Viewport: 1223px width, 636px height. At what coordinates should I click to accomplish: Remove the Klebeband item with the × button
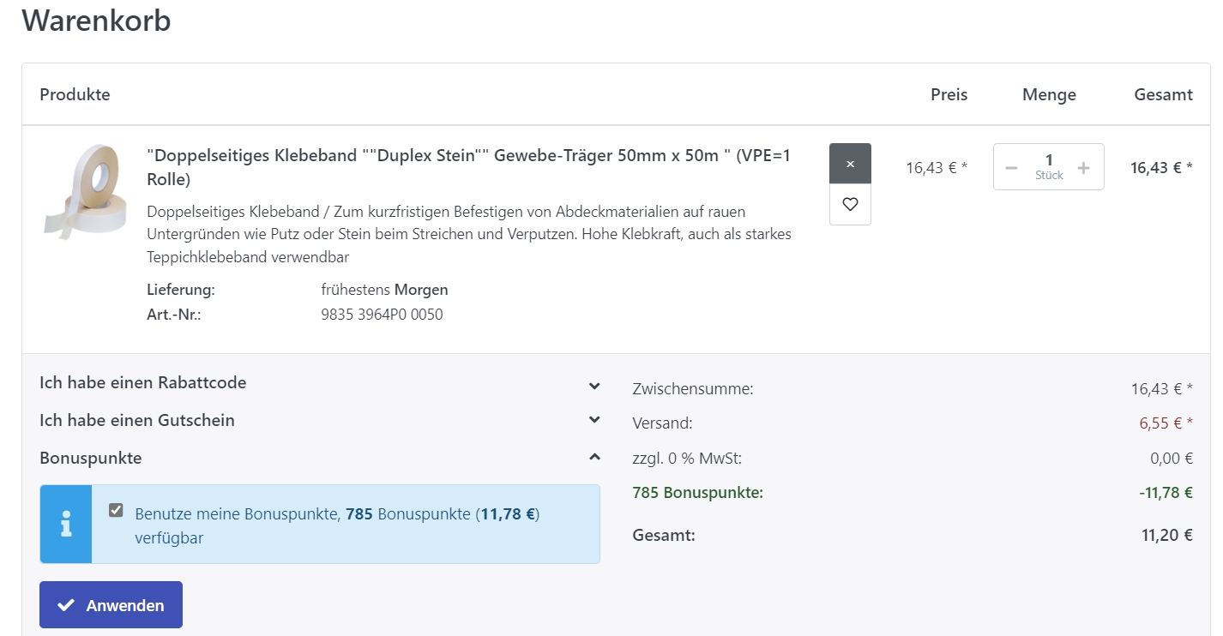[850, 164]
